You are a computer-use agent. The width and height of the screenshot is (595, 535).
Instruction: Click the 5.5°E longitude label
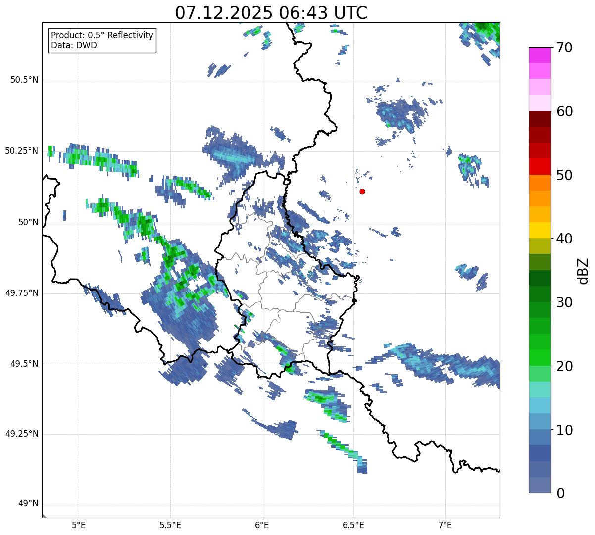[x=170, y=525]
